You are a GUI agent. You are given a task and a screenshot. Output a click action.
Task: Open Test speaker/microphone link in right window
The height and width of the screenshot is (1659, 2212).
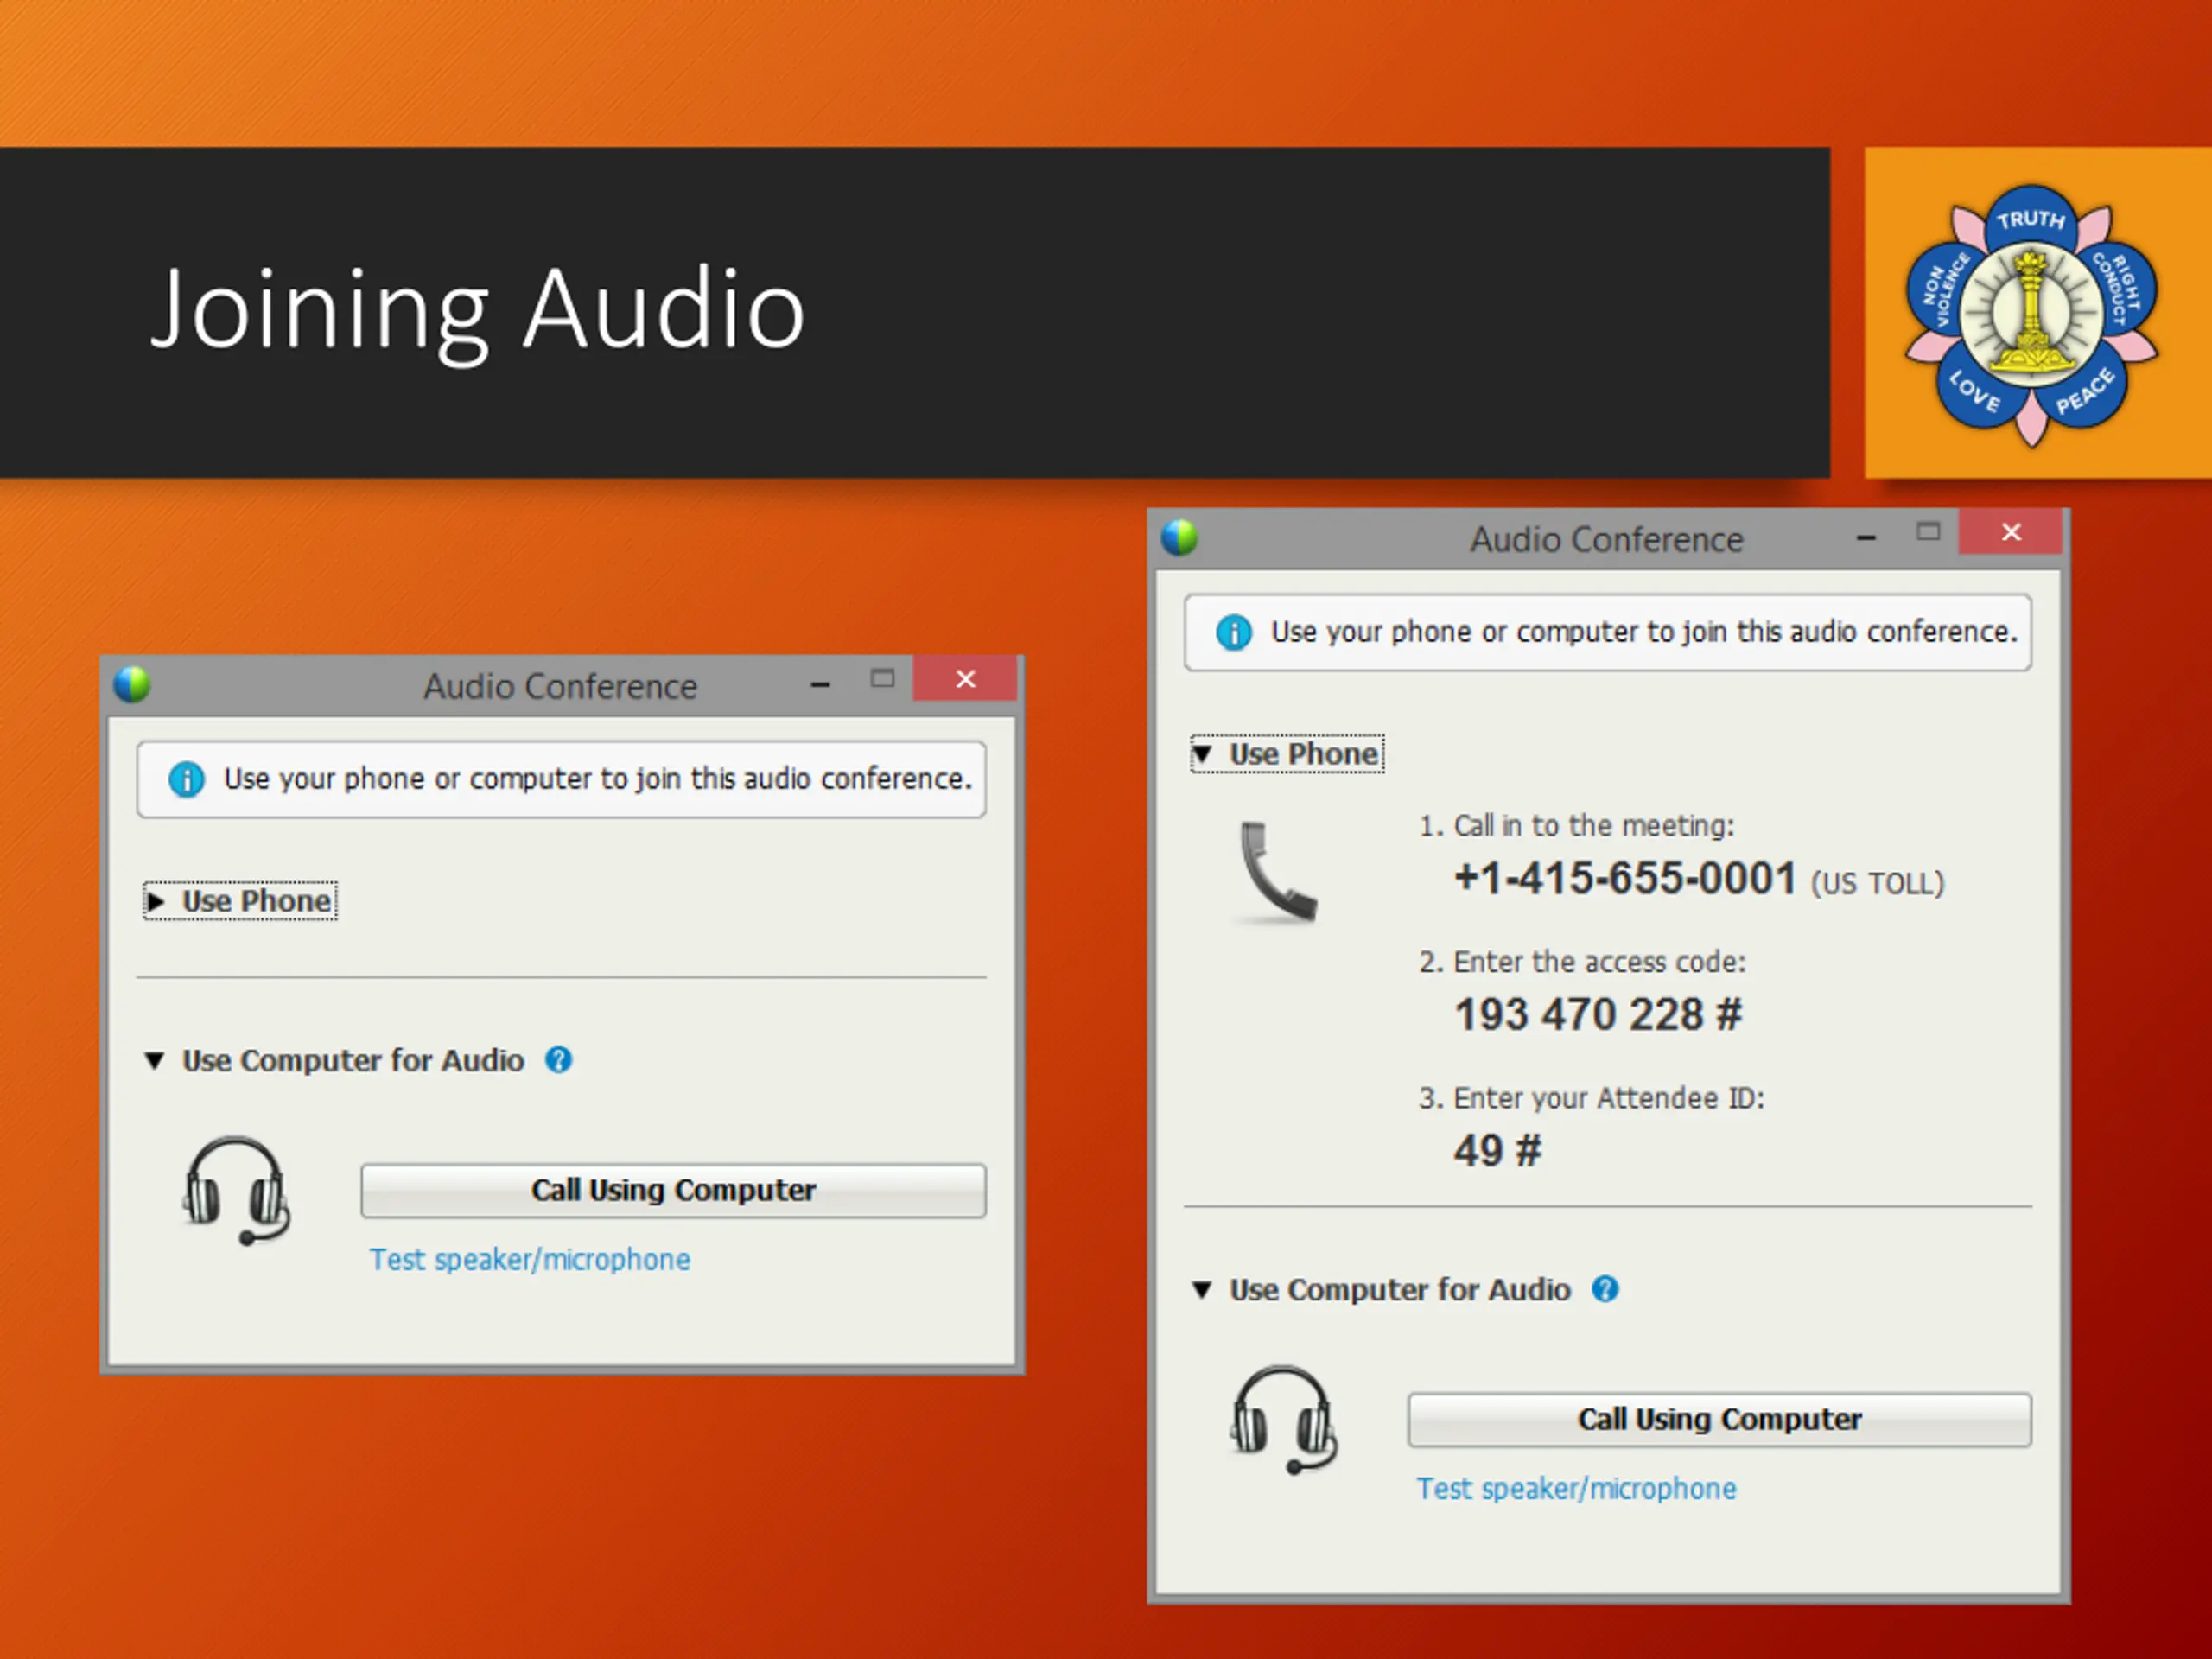1576,1488
